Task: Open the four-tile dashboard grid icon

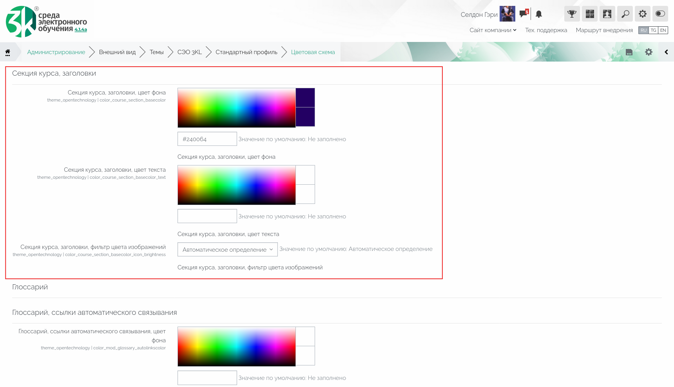Action: tap(589, 14)
